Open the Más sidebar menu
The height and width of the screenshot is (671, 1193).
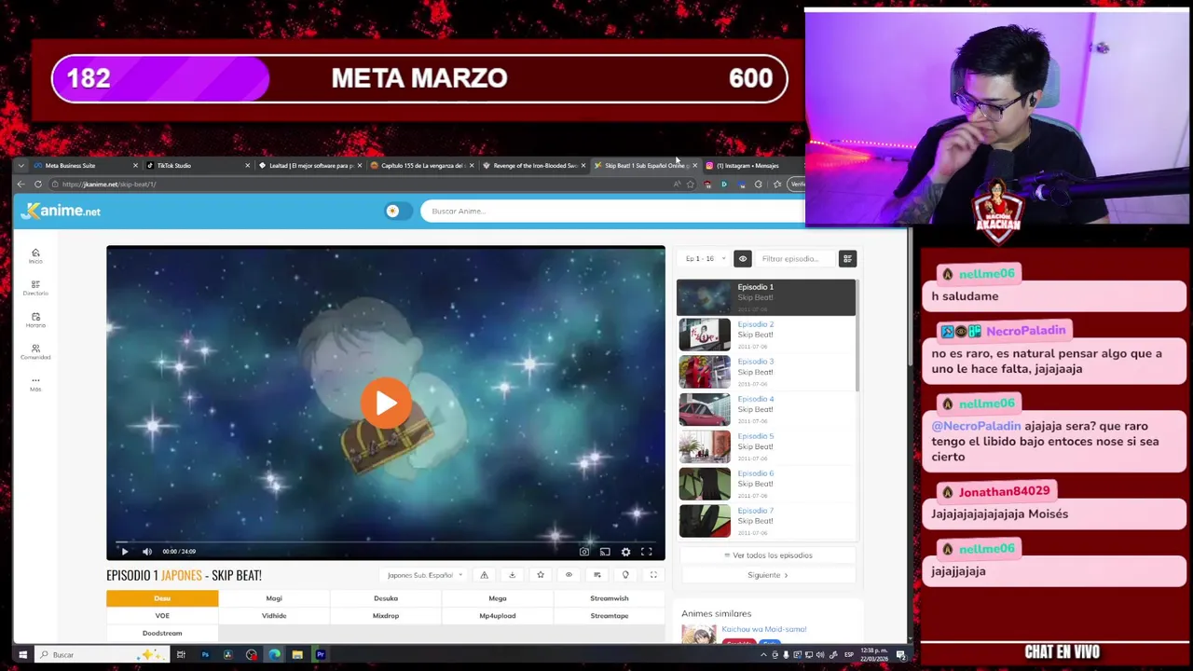click(x=35, y=383)
